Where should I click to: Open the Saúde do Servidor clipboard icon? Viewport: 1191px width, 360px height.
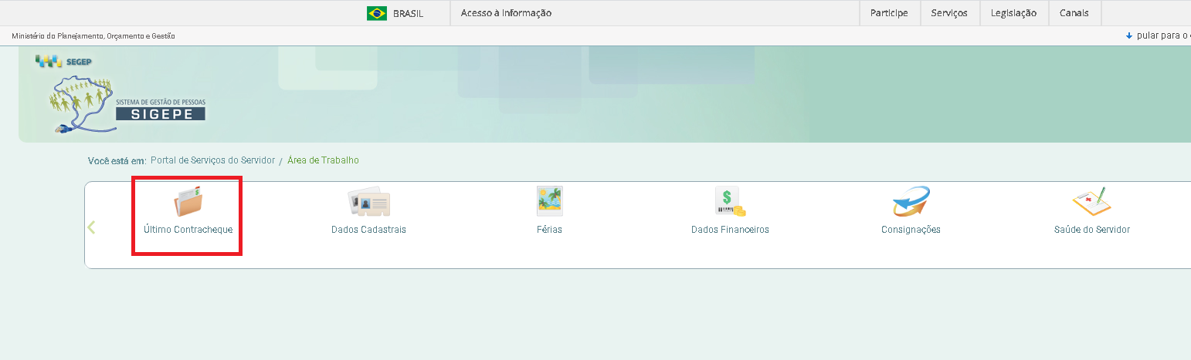[x=1091, y=202]
